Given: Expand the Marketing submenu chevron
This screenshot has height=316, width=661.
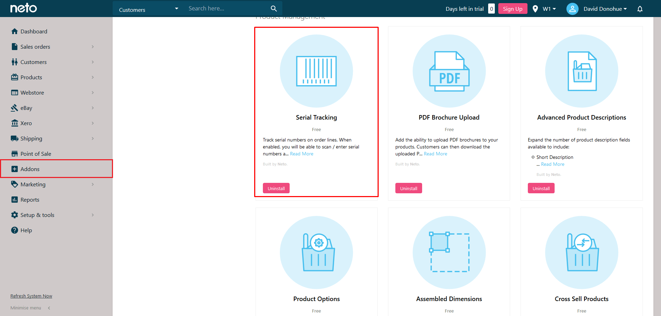Looking at the screenshot, I should coord(93,184).
